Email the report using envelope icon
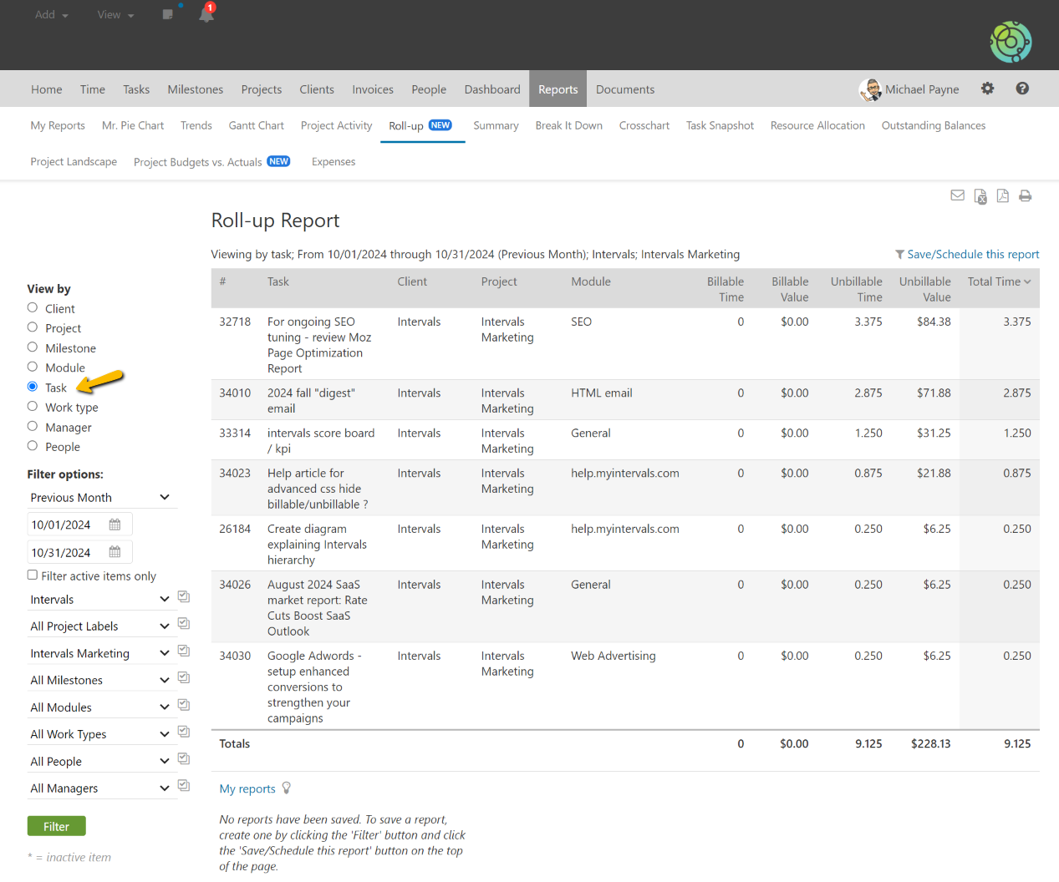 (x=957, y=195)
